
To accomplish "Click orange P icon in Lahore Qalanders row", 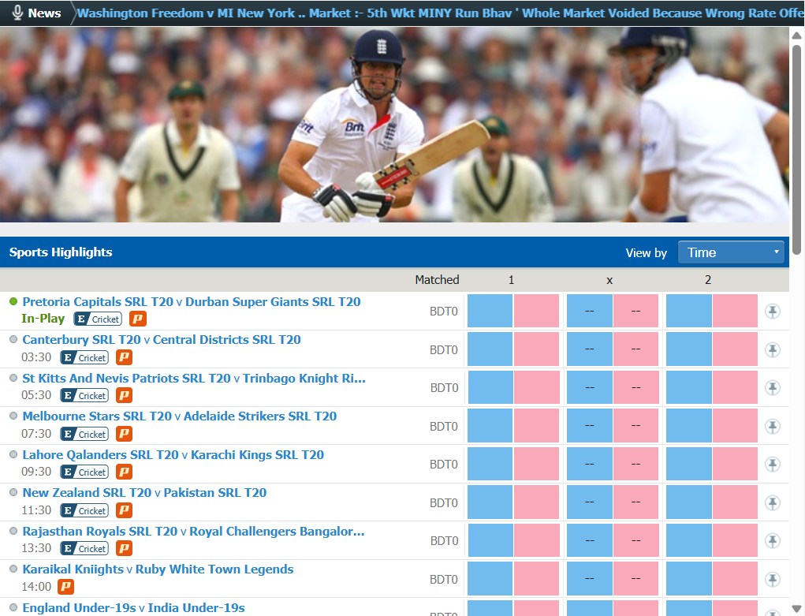I will (124, 472).
